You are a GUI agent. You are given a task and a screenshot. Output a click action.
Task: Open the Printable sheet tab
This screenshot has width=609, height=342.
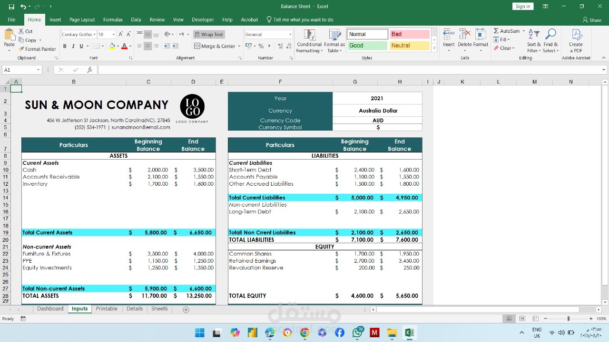[x=107, y=309]
